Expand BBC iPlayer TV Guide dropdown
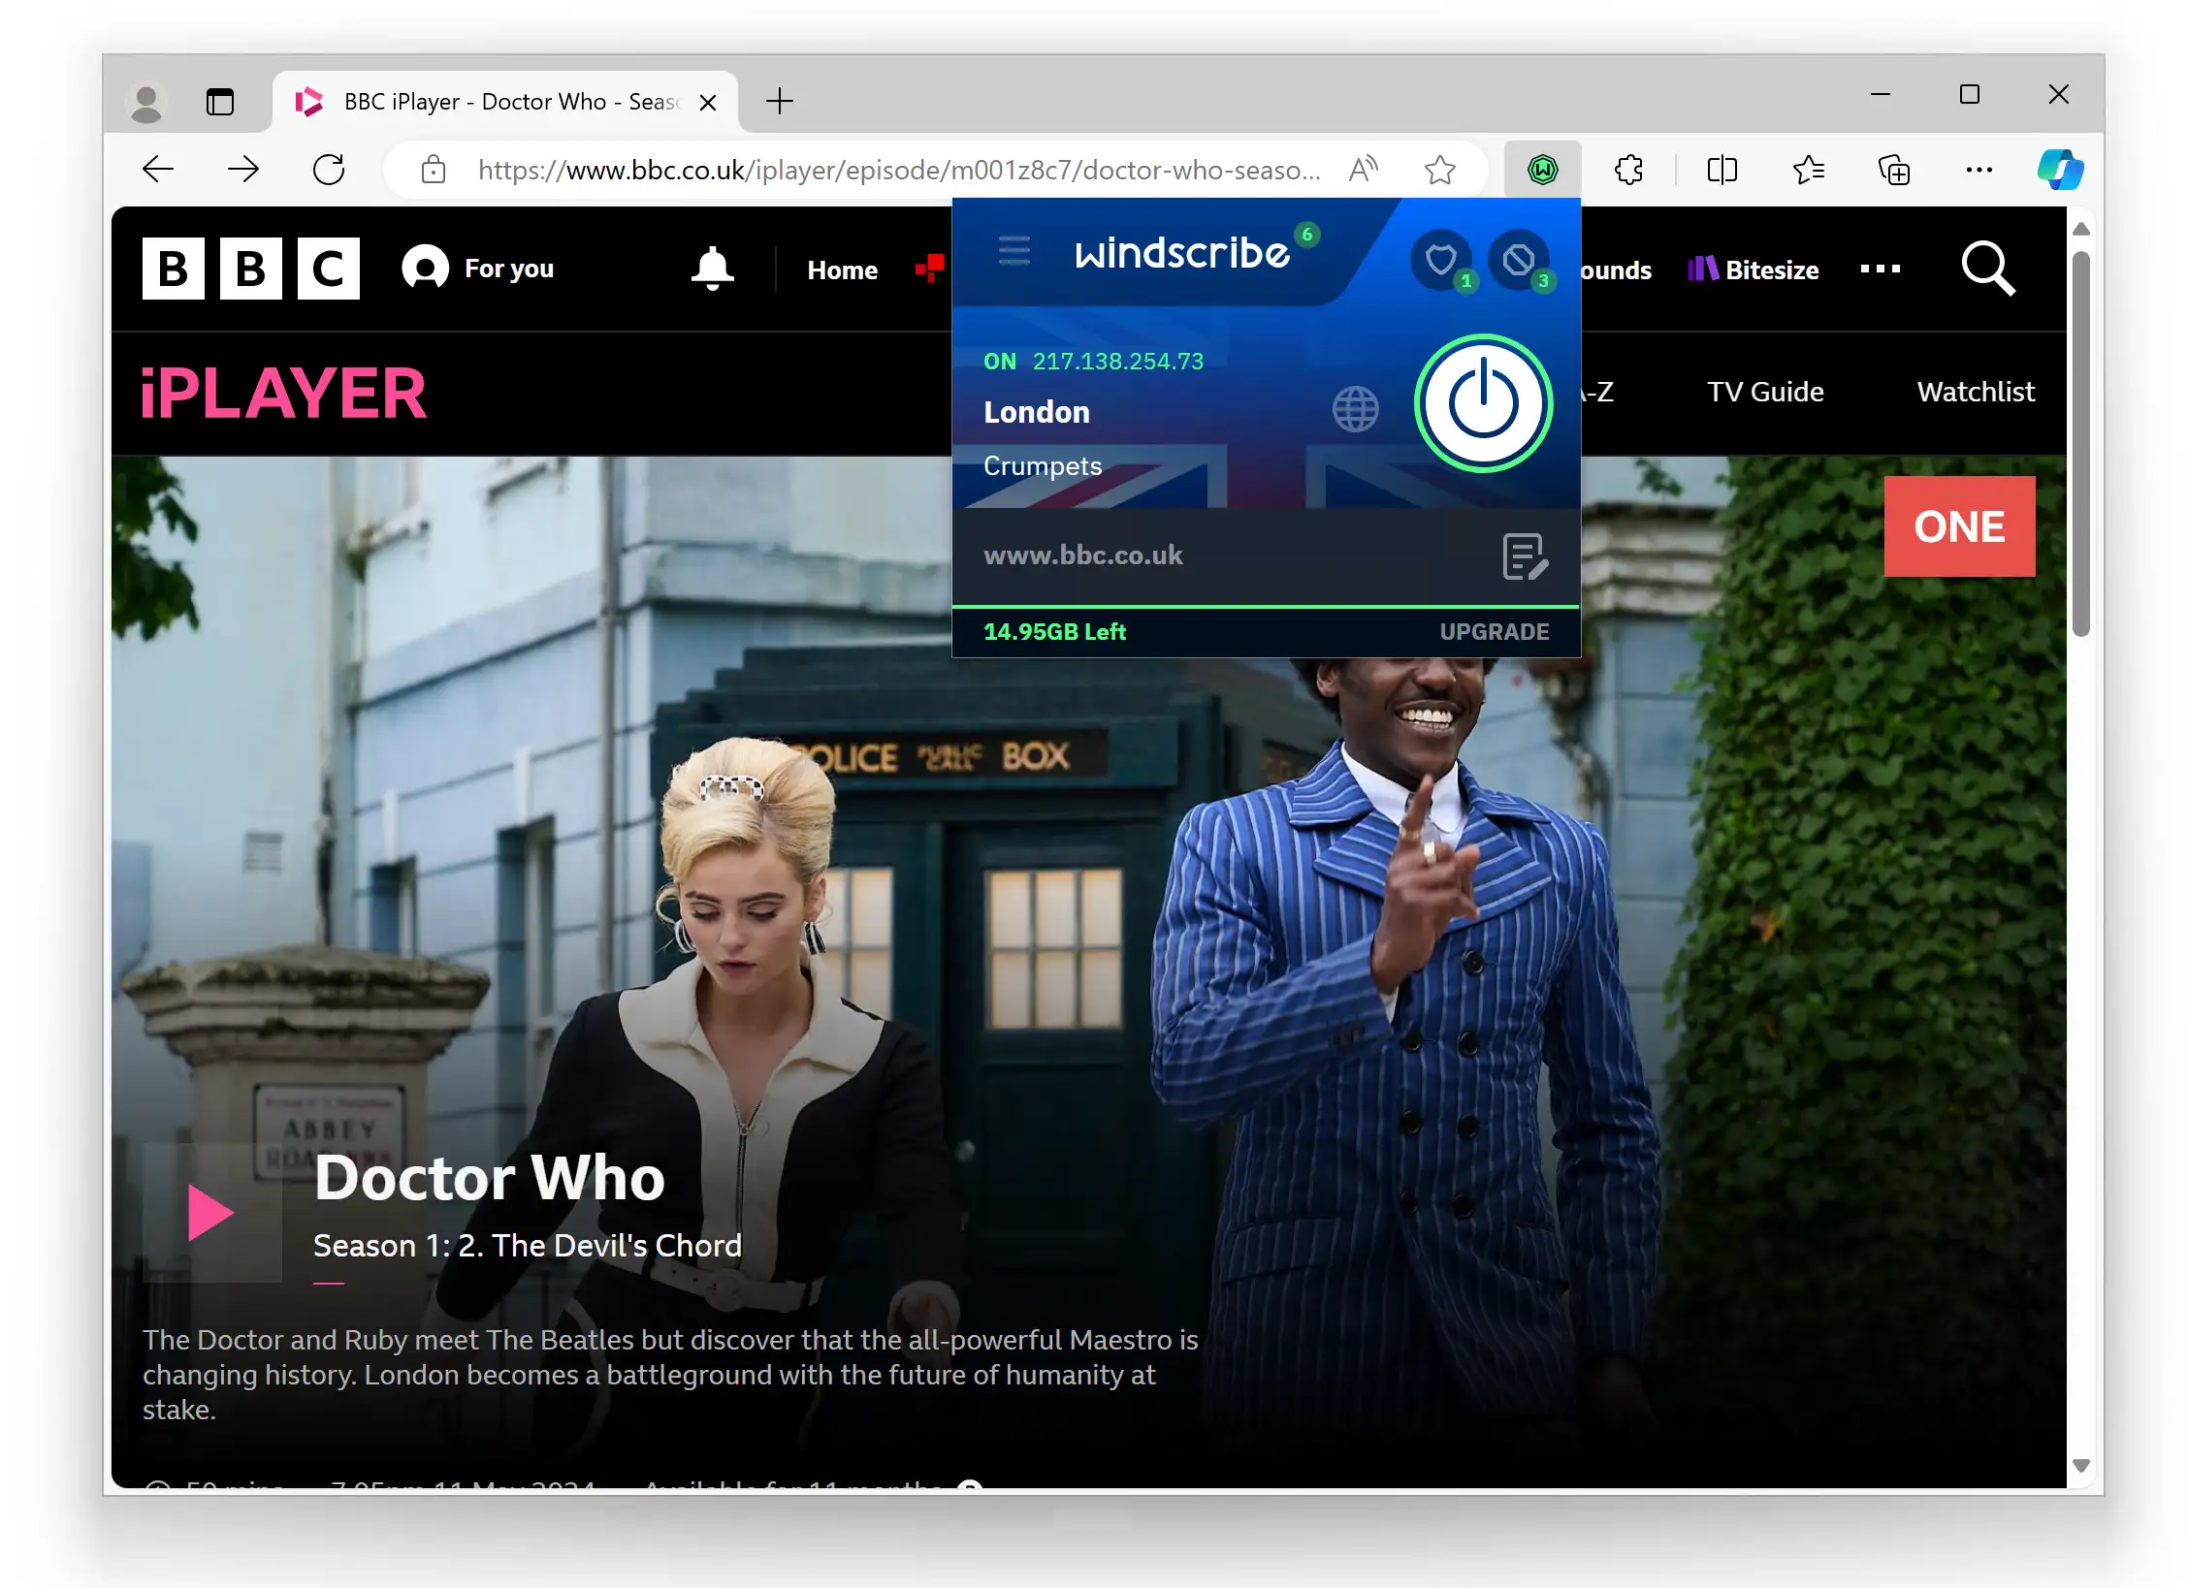Image resolution: width=2188 pixels, height=1588 pixels. pos(1768,391)
